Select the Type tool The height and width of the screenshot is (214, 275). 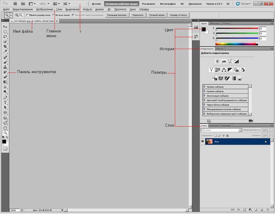[x=5, y=102]
